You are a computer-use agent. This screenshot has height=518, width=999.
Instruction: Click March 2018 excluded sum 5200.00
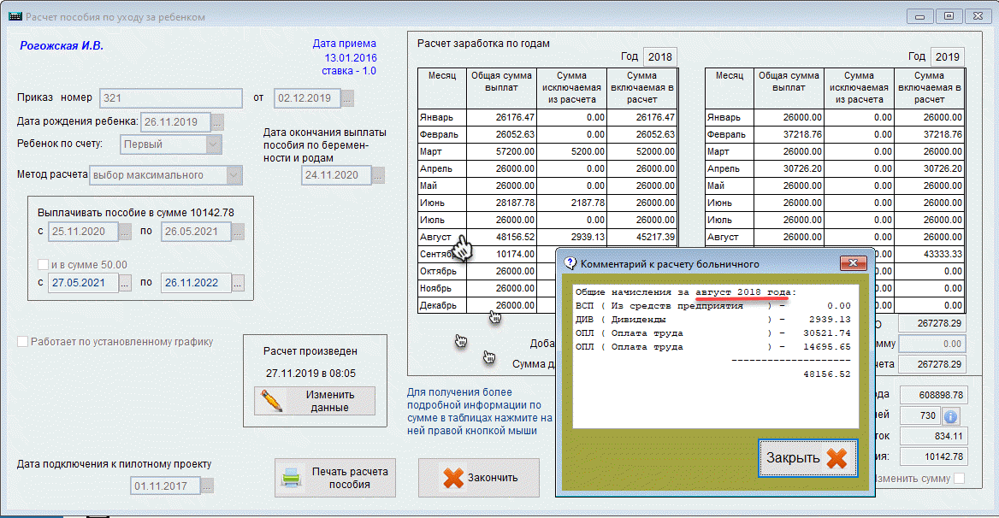click(571, 151)
